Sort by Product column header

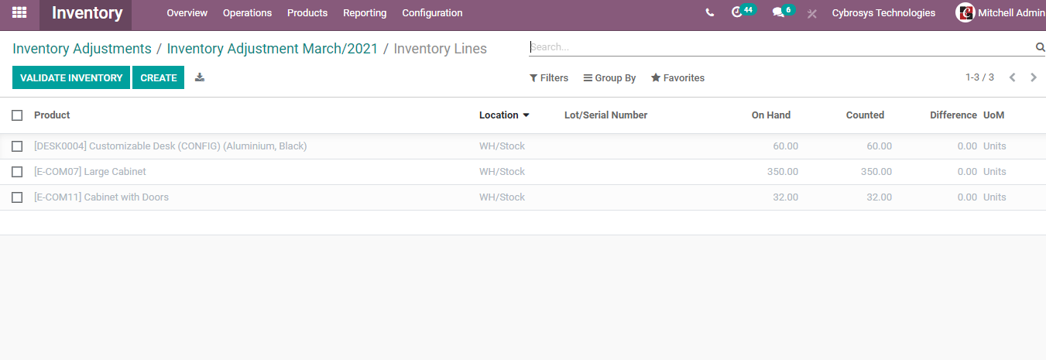52,115
